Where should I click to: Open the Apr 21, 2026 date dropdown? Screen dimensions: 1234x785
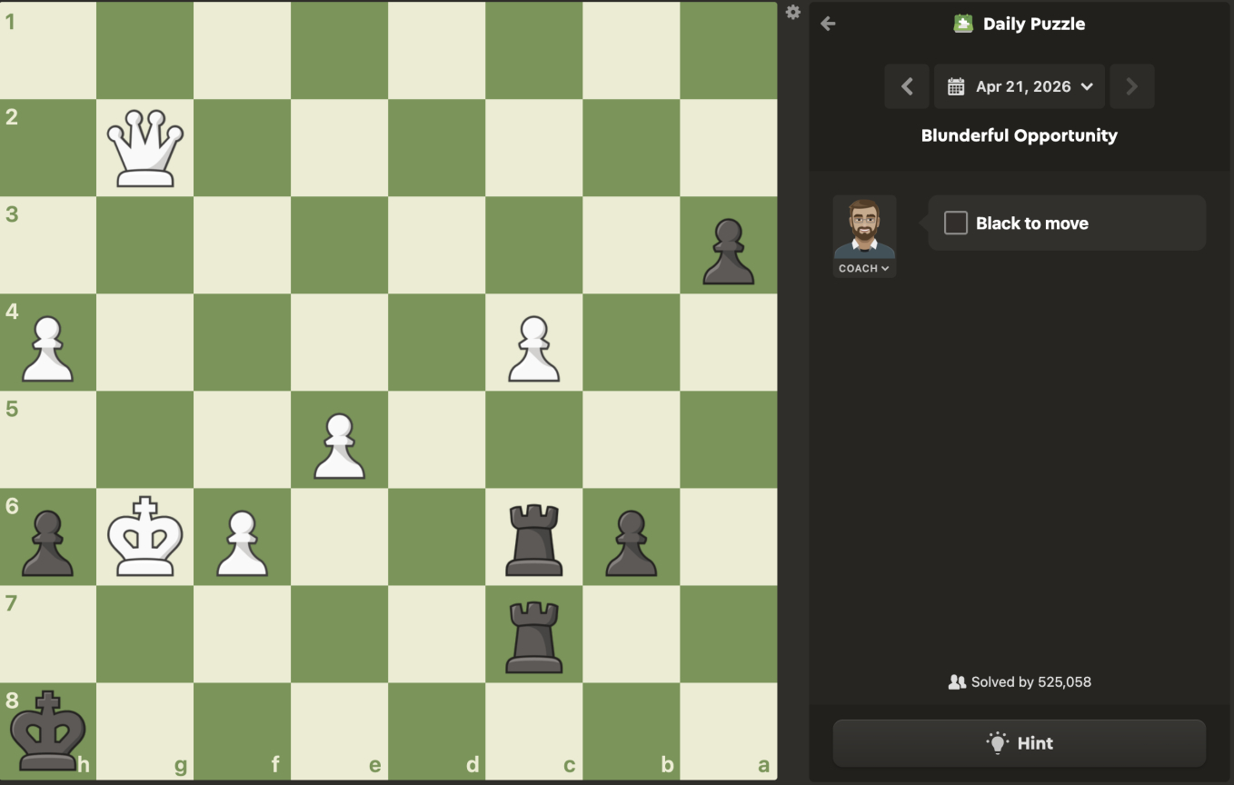pos(1020,87)
